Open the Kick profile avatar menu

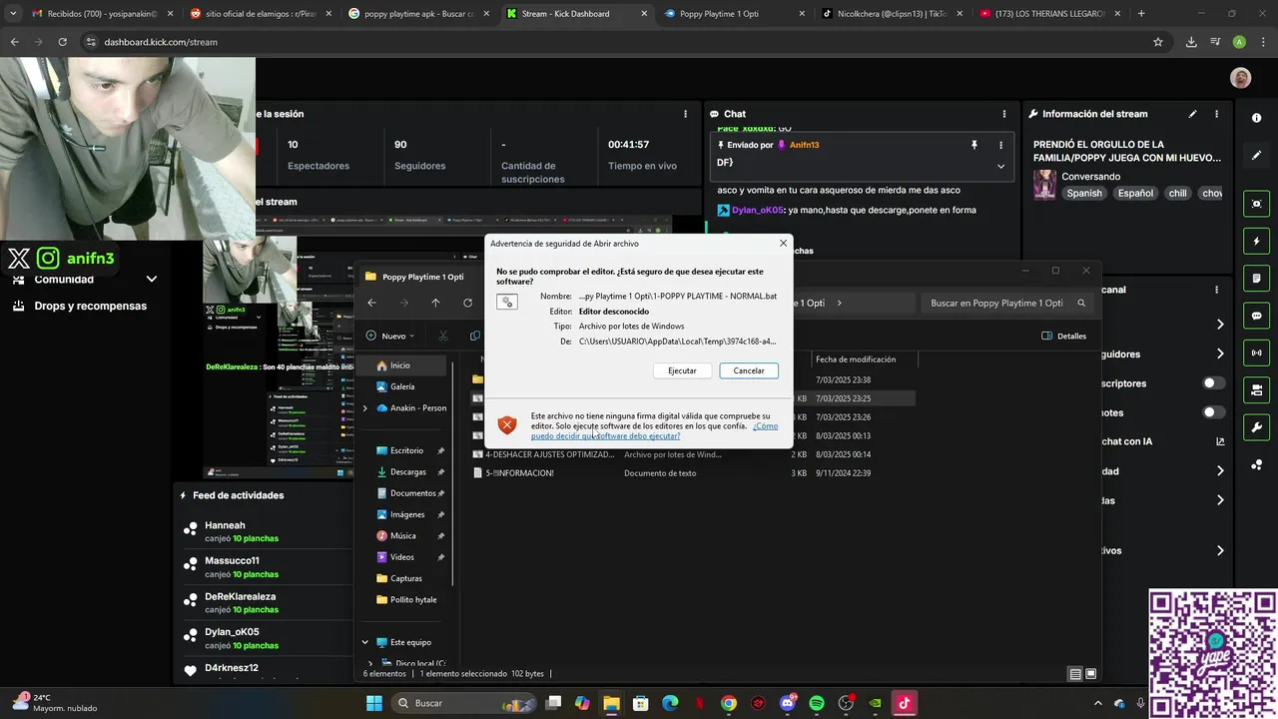pos(1240,78)
